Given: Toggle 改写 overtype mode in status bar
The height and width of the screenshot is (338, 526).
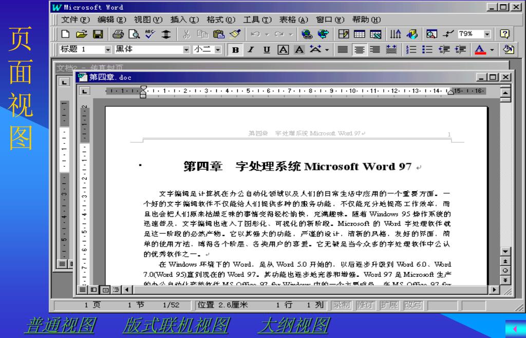Looking at the screenshot, I should (412, 305).
